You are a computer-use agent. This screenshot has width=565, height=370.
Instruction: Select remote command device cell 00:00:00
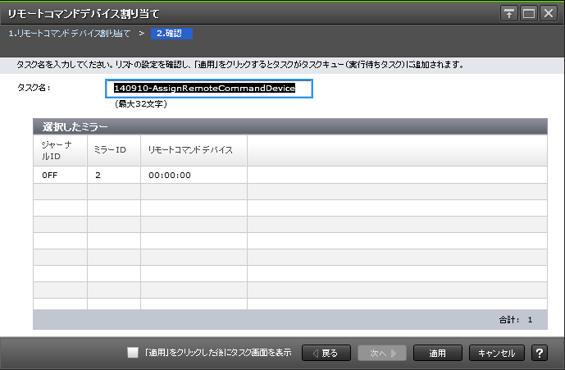pos(194,176)
